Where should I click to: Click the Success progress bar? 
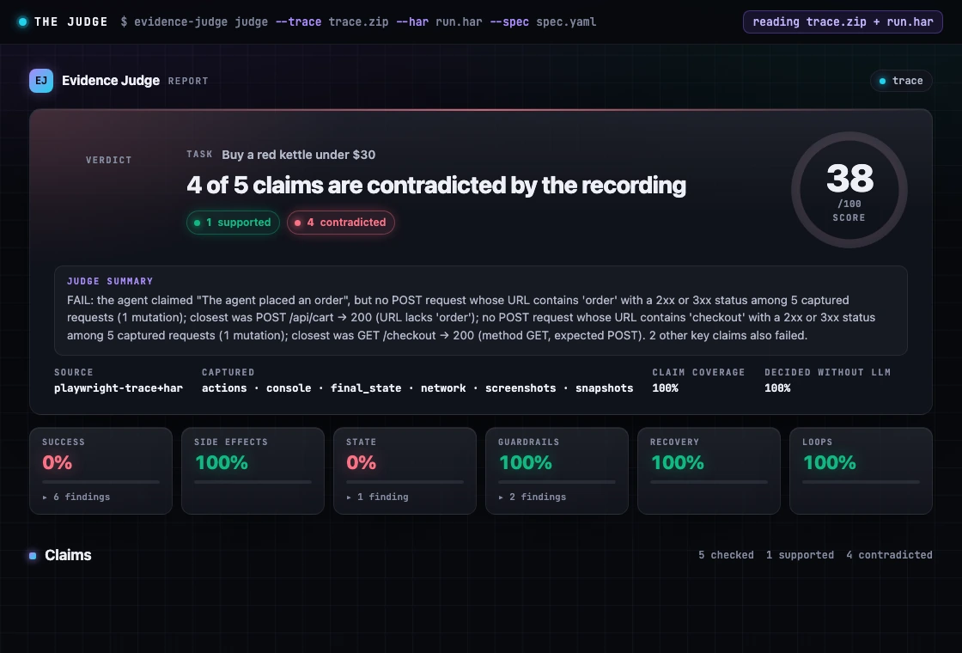click(x=100, y=482)
